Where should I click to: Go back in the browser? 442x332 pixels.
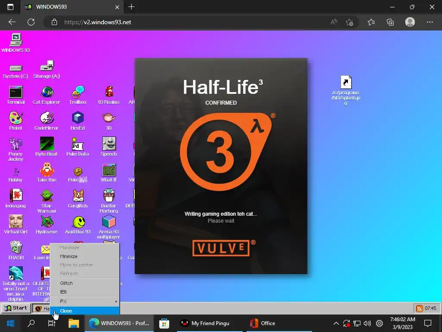[x=12, y=22]
